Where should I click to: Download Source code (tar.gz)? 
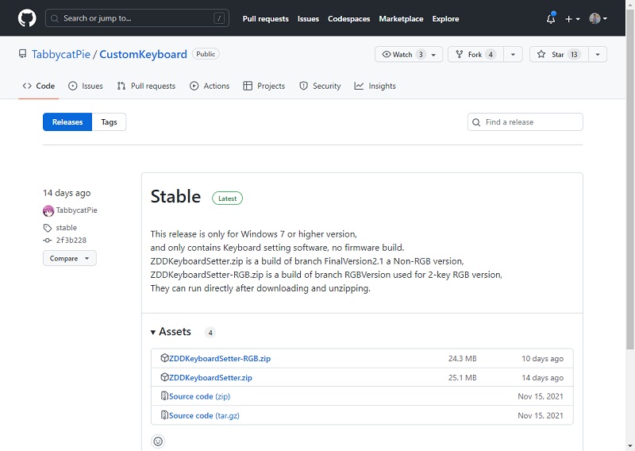(x=204, y=415)
